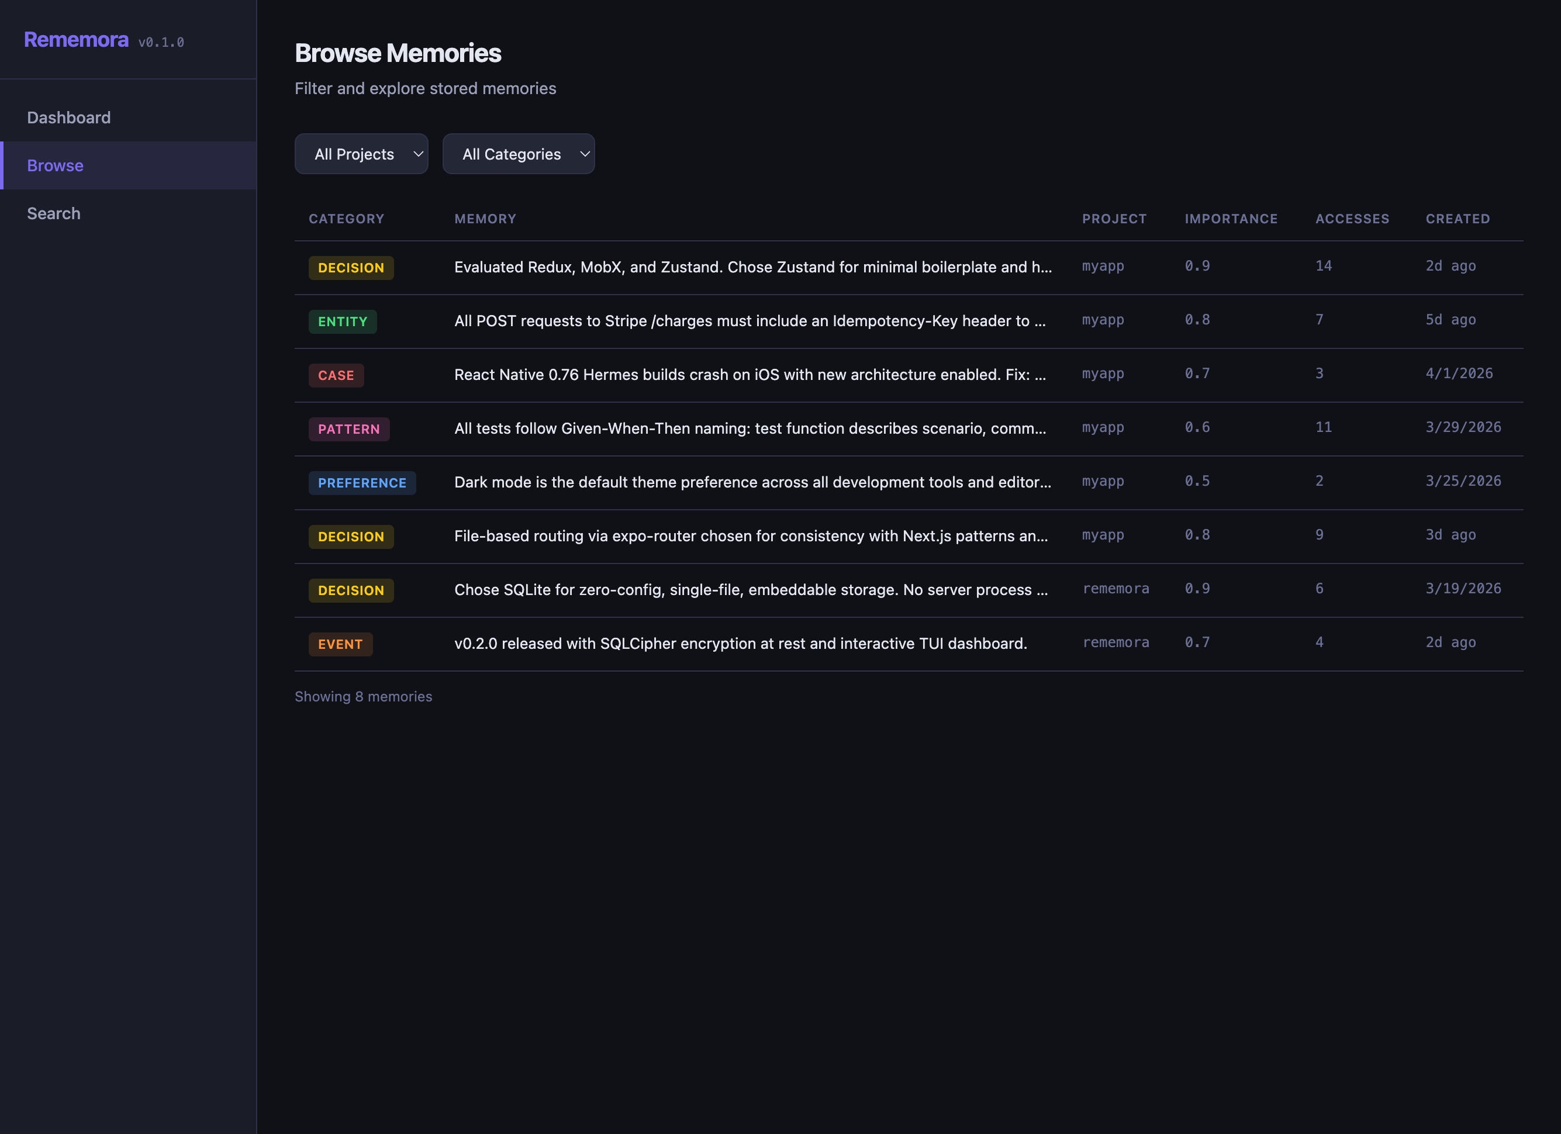Click the CREATED column header
The height and width of the screenshot is (1134, 1561).
pyautogui.click(x=1458, y=219)
